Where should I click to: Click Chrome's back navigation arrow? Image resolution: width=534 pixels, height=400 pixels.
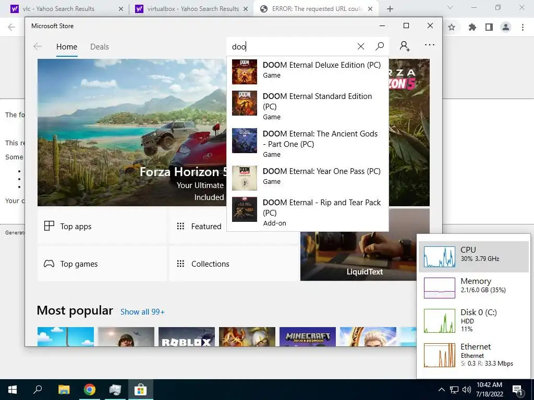(x=11, y=27)
